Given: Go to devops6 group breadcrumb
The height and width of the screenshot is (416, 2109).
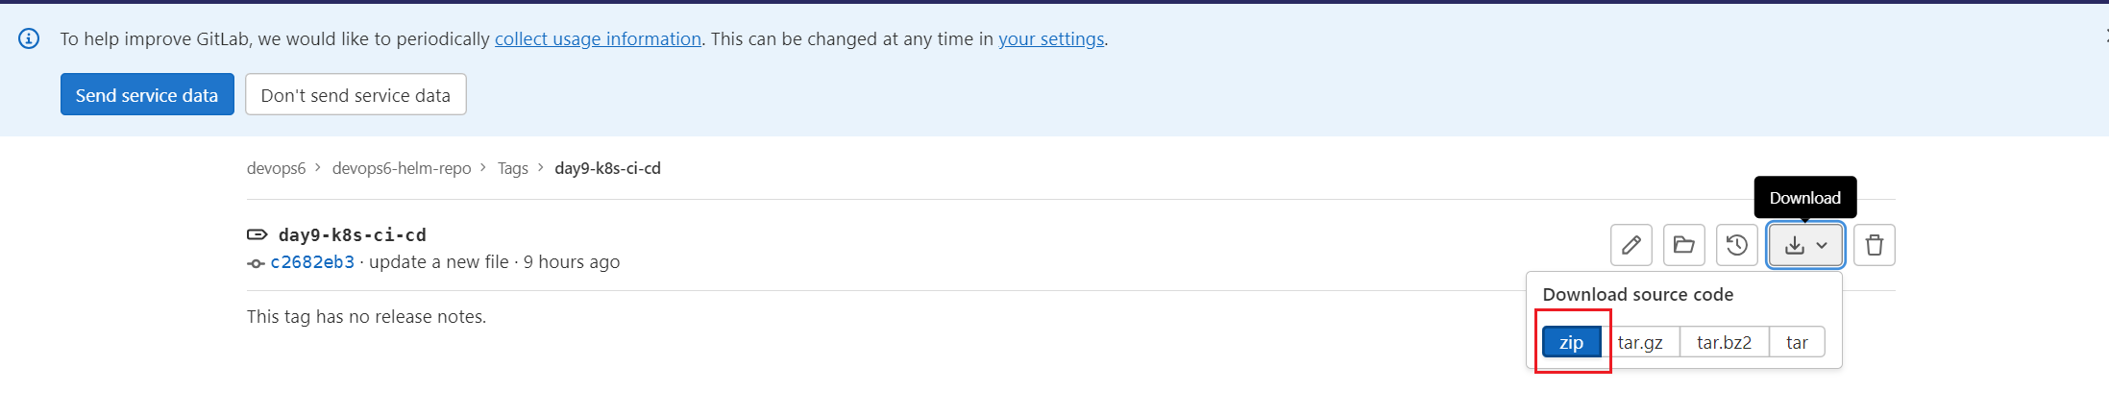Looking at the screenshot, I should 276,168.
